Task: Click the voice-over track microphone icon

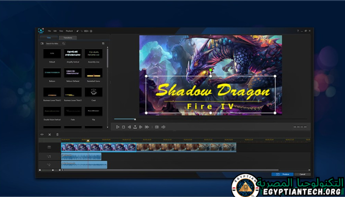Action: point(49,165)
